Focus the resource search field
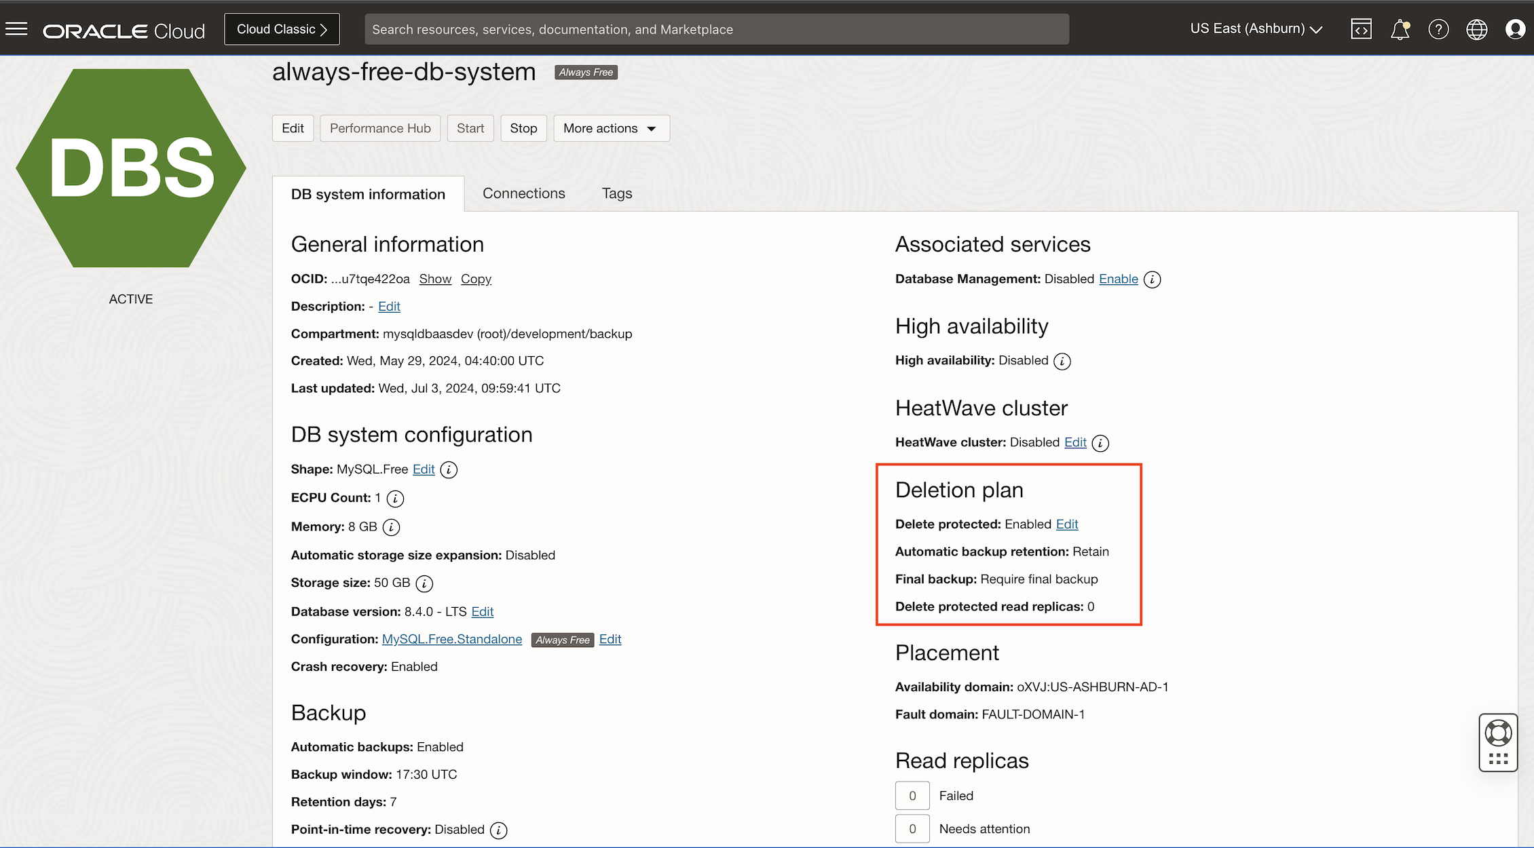 pyautogui.click(x=716, y=29)
